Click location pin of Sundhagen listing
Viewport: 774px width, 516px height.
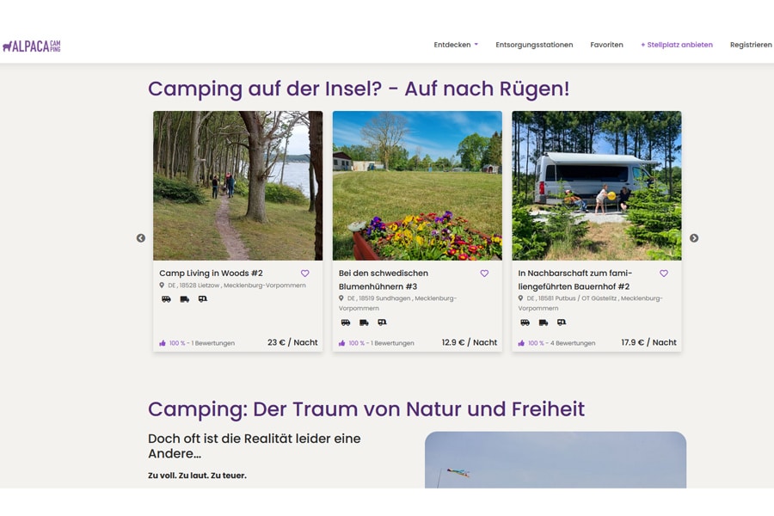tap(341, 298)
